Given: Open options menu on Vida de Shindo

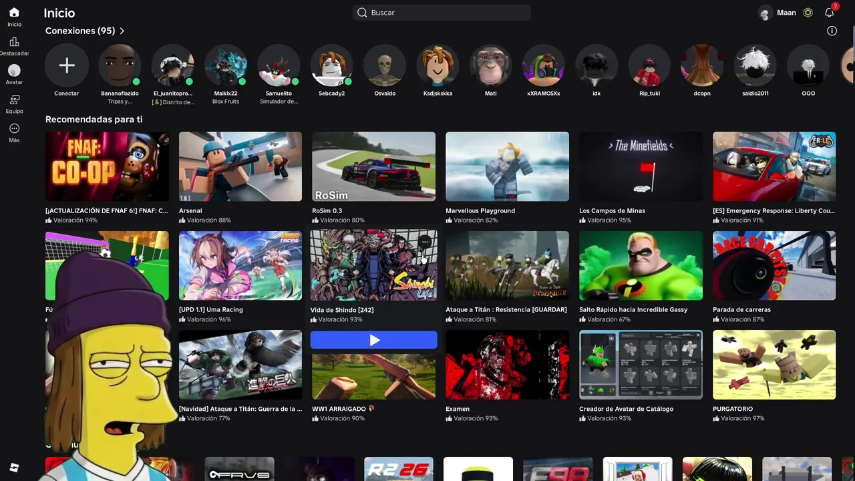Looking at the screenshot, I should pos(425,242).
